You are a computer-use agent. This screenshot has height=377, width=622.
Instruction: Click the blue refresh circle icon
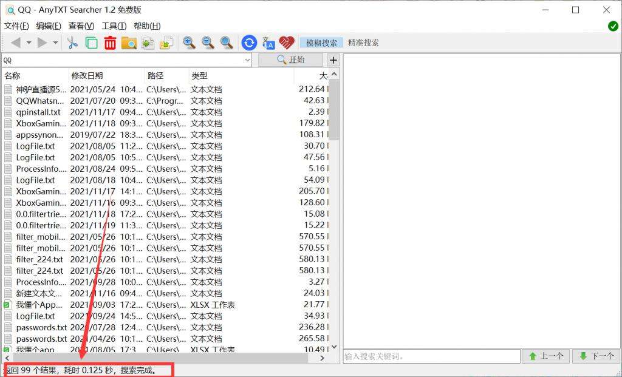pyautogui.click(x=249, y=42)
